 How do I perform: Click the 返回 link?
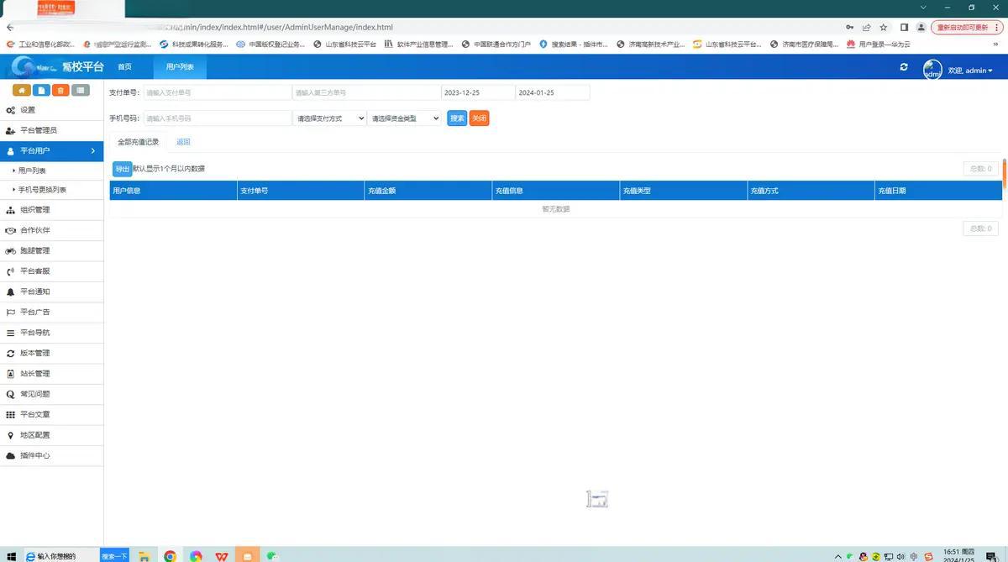coord(183,142)
